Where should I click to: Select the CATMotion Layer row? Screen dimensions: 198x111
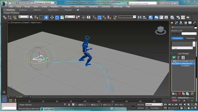pyautogui.click(x=183, y=61)
